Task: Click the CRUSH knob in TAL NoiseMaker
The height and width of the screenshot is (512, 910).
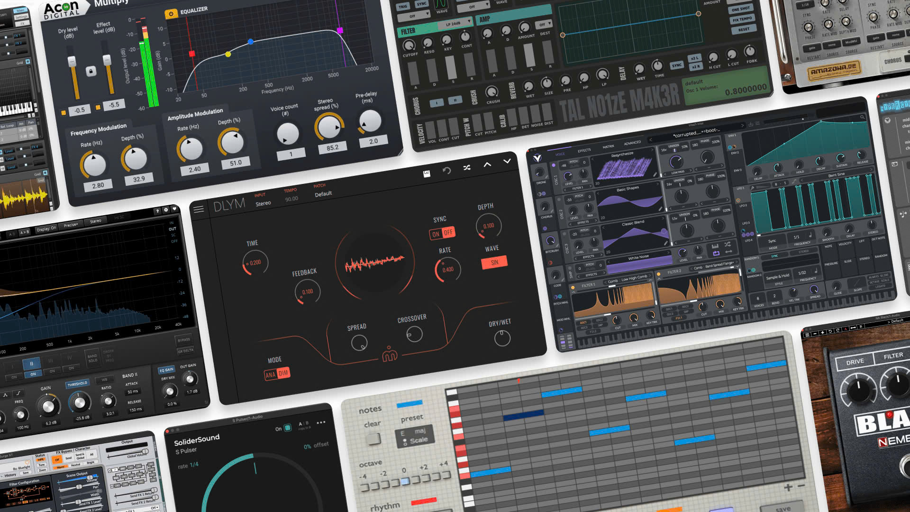Action: (x=492, y=91)
